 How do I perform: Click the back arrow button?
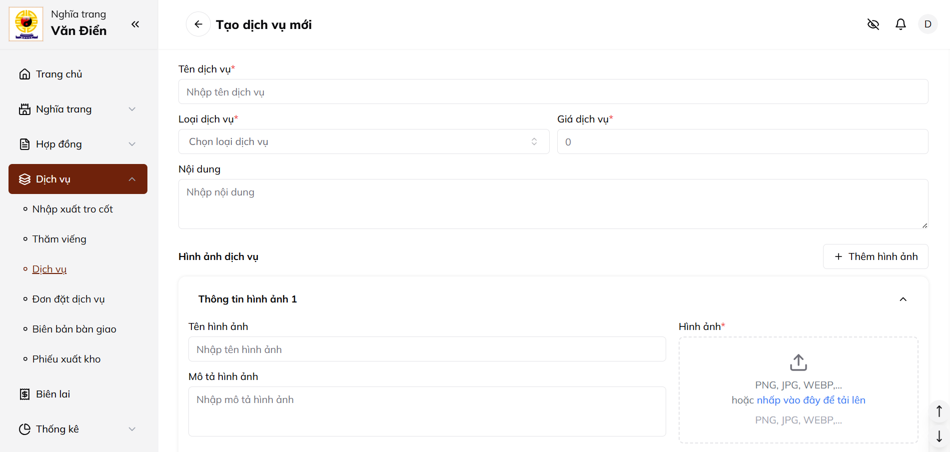point(198,24)
